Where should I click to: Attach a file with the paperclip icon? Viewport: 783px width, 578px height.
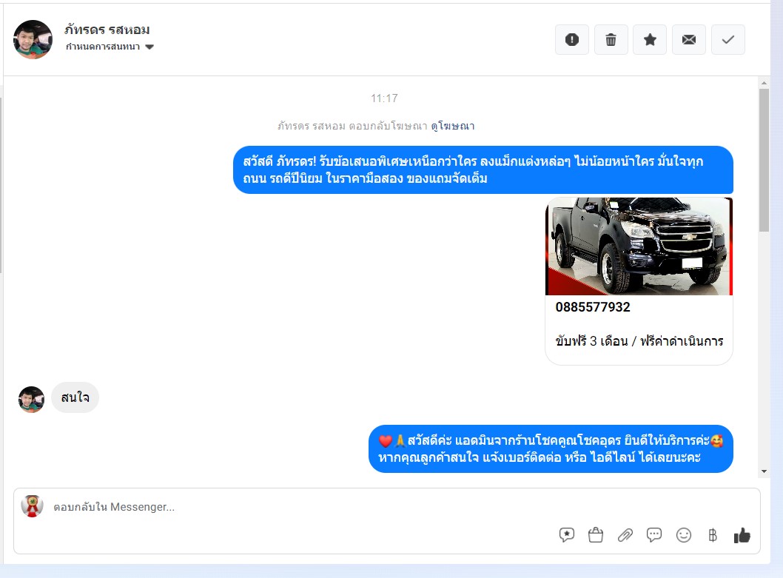tap(625, 535)
